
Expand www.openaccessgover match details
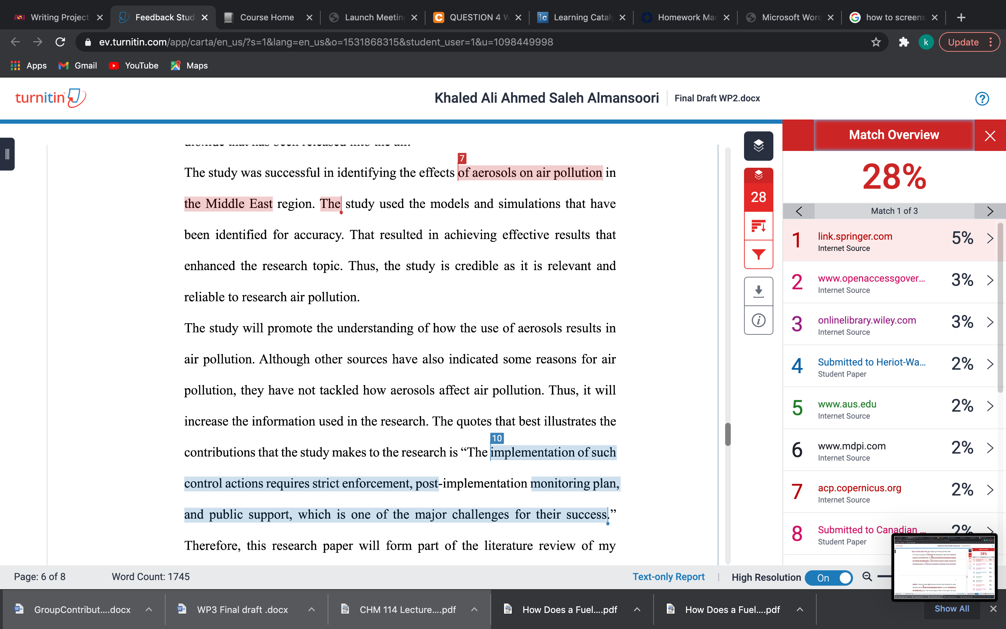tap(990, 280)
